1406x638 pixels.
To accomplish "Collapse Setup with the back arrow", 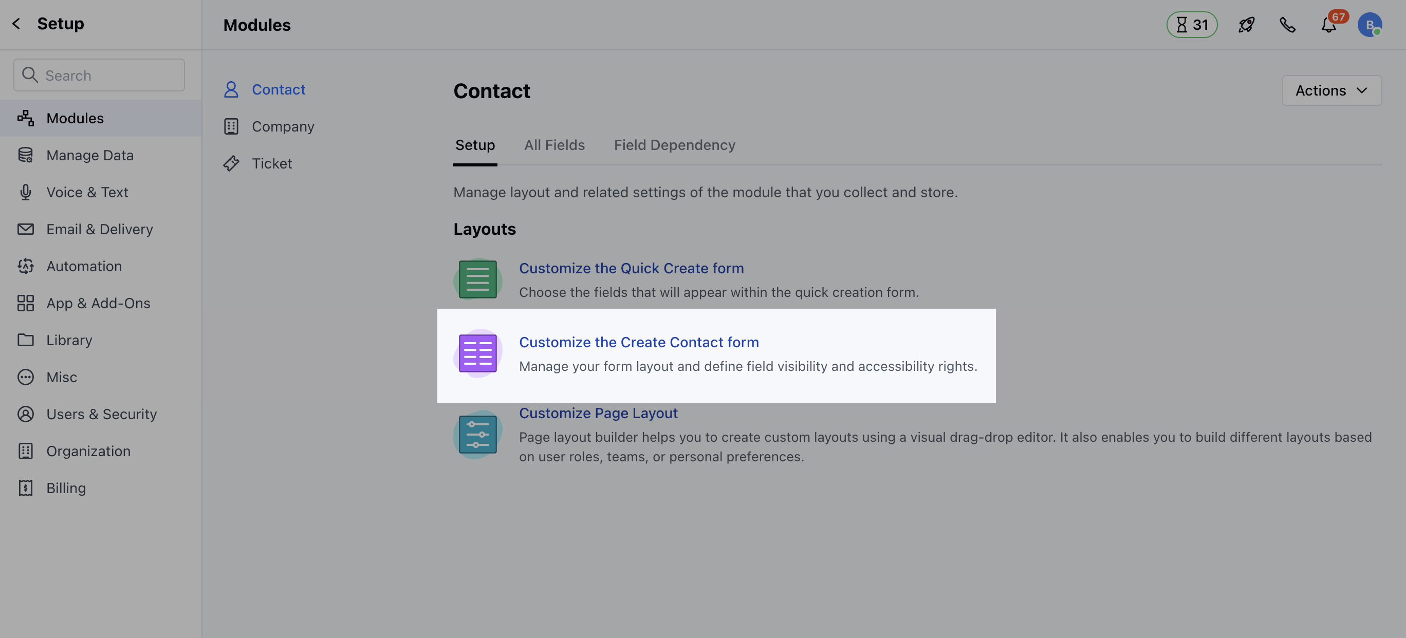I will click(x=16, y=24).
